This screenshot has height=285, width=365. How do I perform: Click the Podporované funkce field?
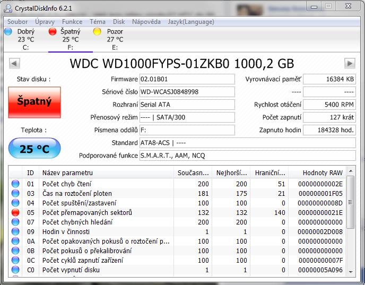click(x=248, y=156)
